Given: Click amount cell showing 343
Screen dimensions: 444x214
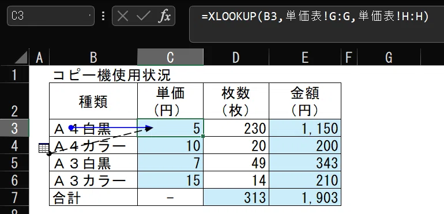Looking at the screenshot, I should 305,163.
